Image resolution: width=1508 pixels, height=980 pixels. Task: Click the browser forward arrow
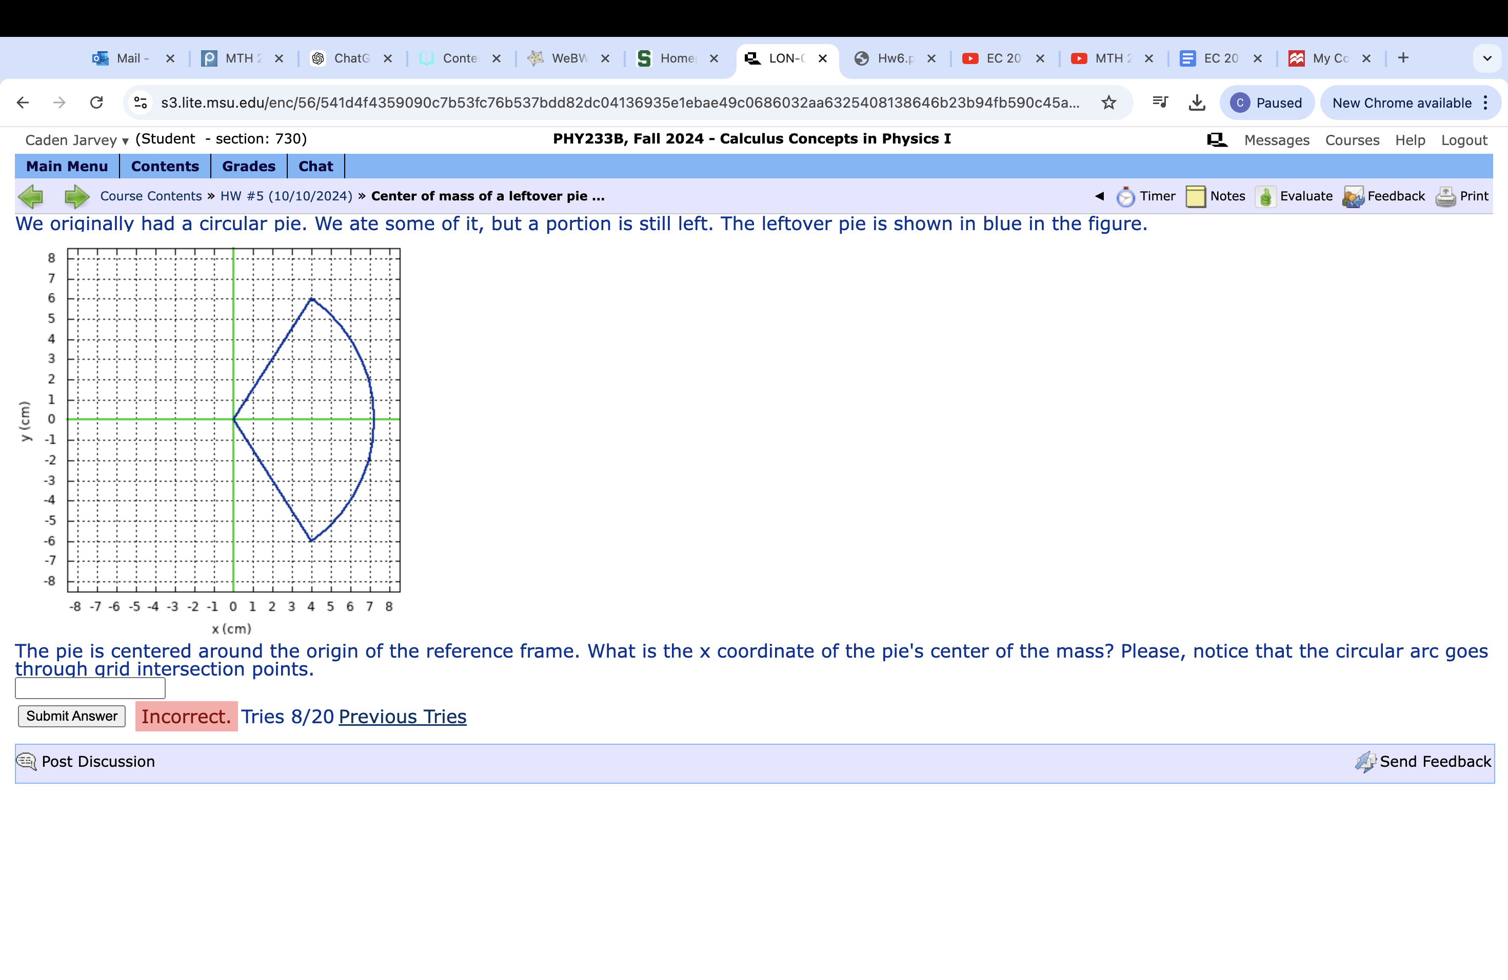pyautogui.click(x=59, y=103)
